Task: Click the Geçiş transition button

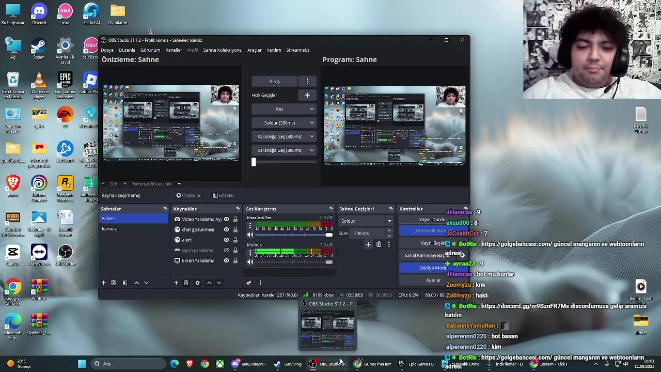Action: 275,82
